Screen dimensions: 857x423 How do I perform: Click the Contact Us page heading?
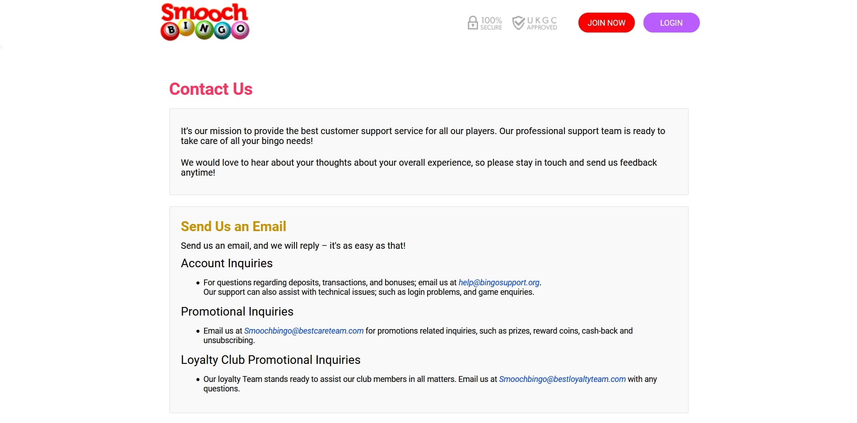(x=211, y=89)
